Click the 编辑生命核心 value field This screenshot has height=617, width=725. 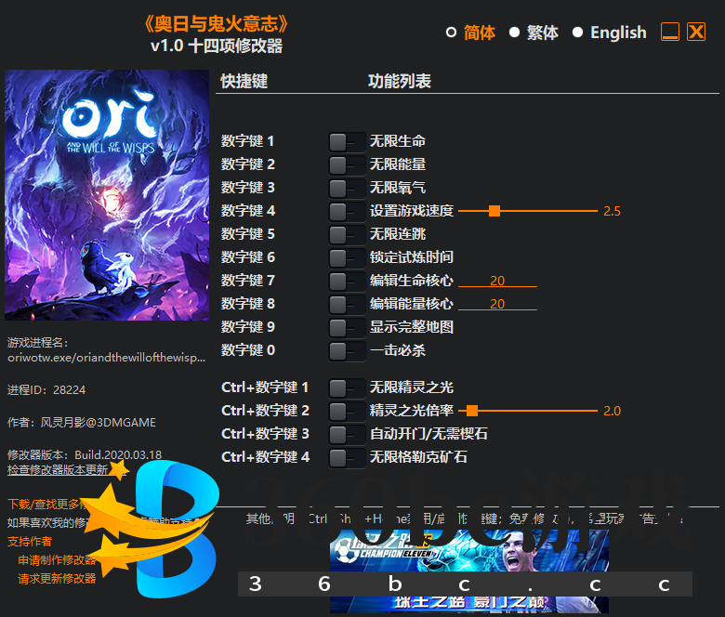coord(497,281)
